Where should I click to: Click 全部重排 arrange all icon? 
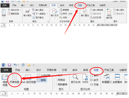tap(117, 77)
